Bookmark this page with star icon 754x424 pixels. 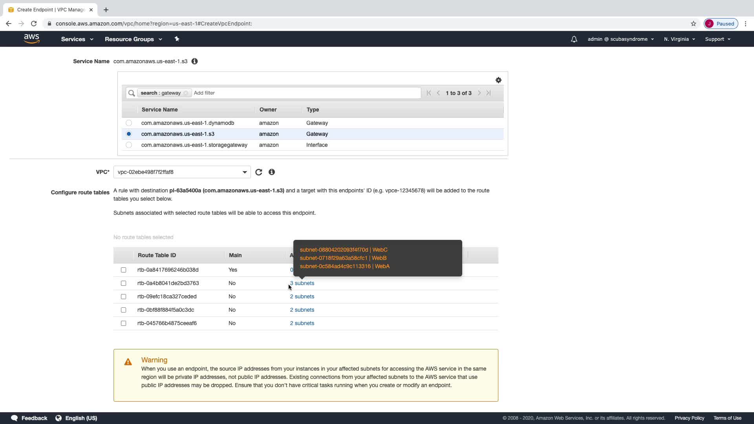click(x=693, y=24)
